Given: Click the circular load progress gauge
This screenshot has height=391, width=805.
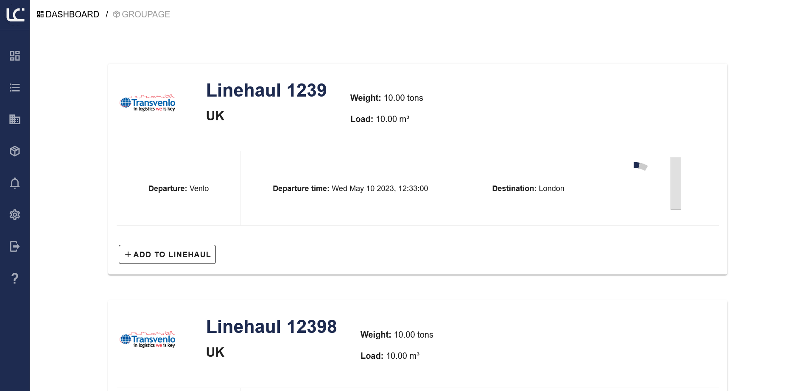Looking at the screenshot, I should [x=640, y=166].
